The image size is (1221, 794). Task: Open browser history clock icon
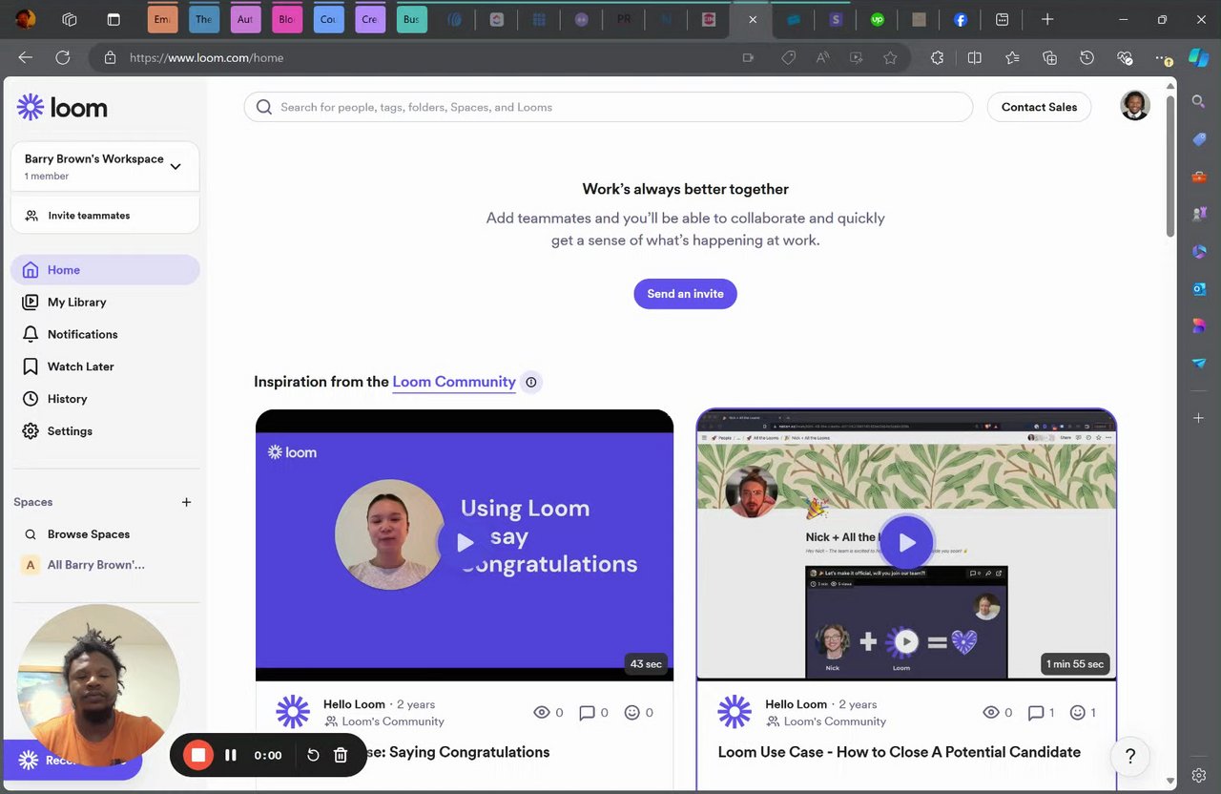(1086, 57)
